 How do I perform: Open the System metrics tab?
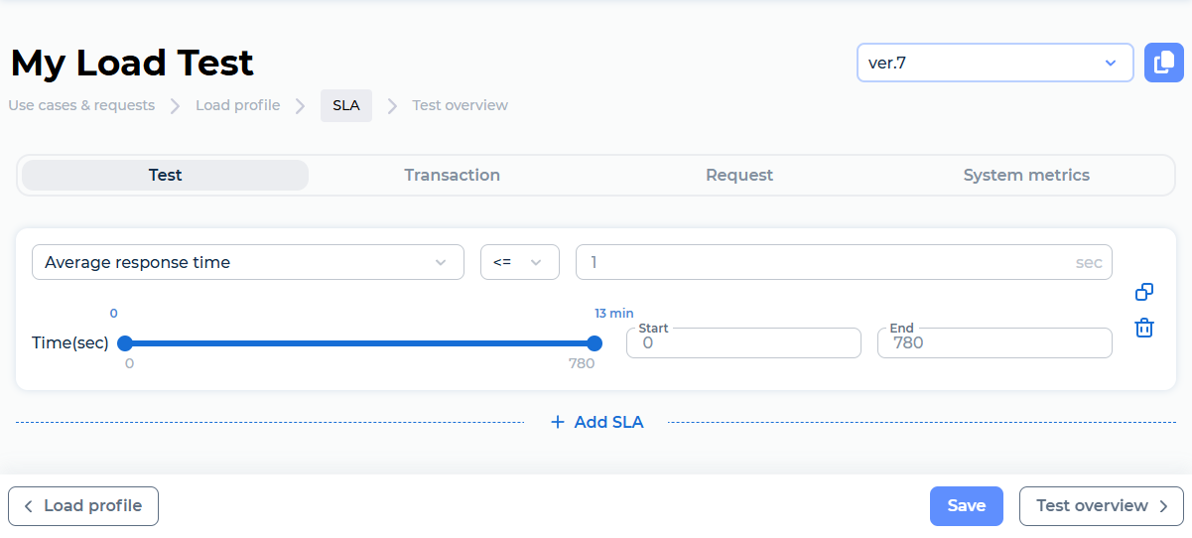click(x=1026, y=175)
